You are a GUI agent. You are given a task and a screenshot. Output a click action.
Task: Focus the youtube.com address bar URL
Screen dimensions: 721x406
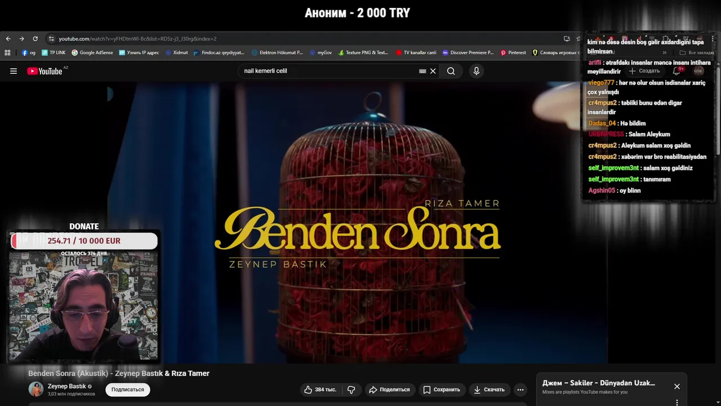pos(137,39)
